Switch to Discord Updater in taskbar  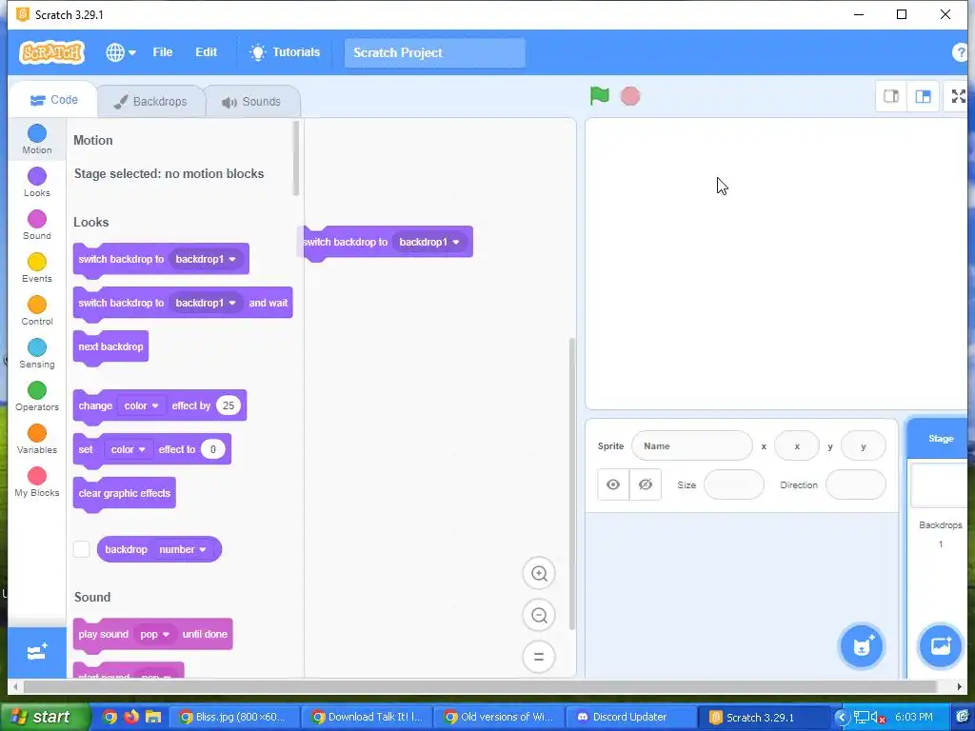click(630, 718)
